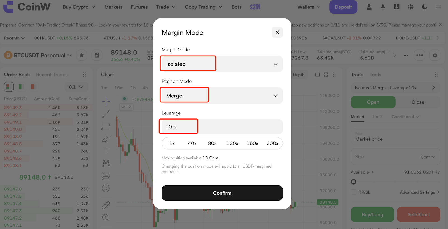Favorite BTCUSDT with the star icon
The image size is (448, 229).
click(x=81, y=55)
